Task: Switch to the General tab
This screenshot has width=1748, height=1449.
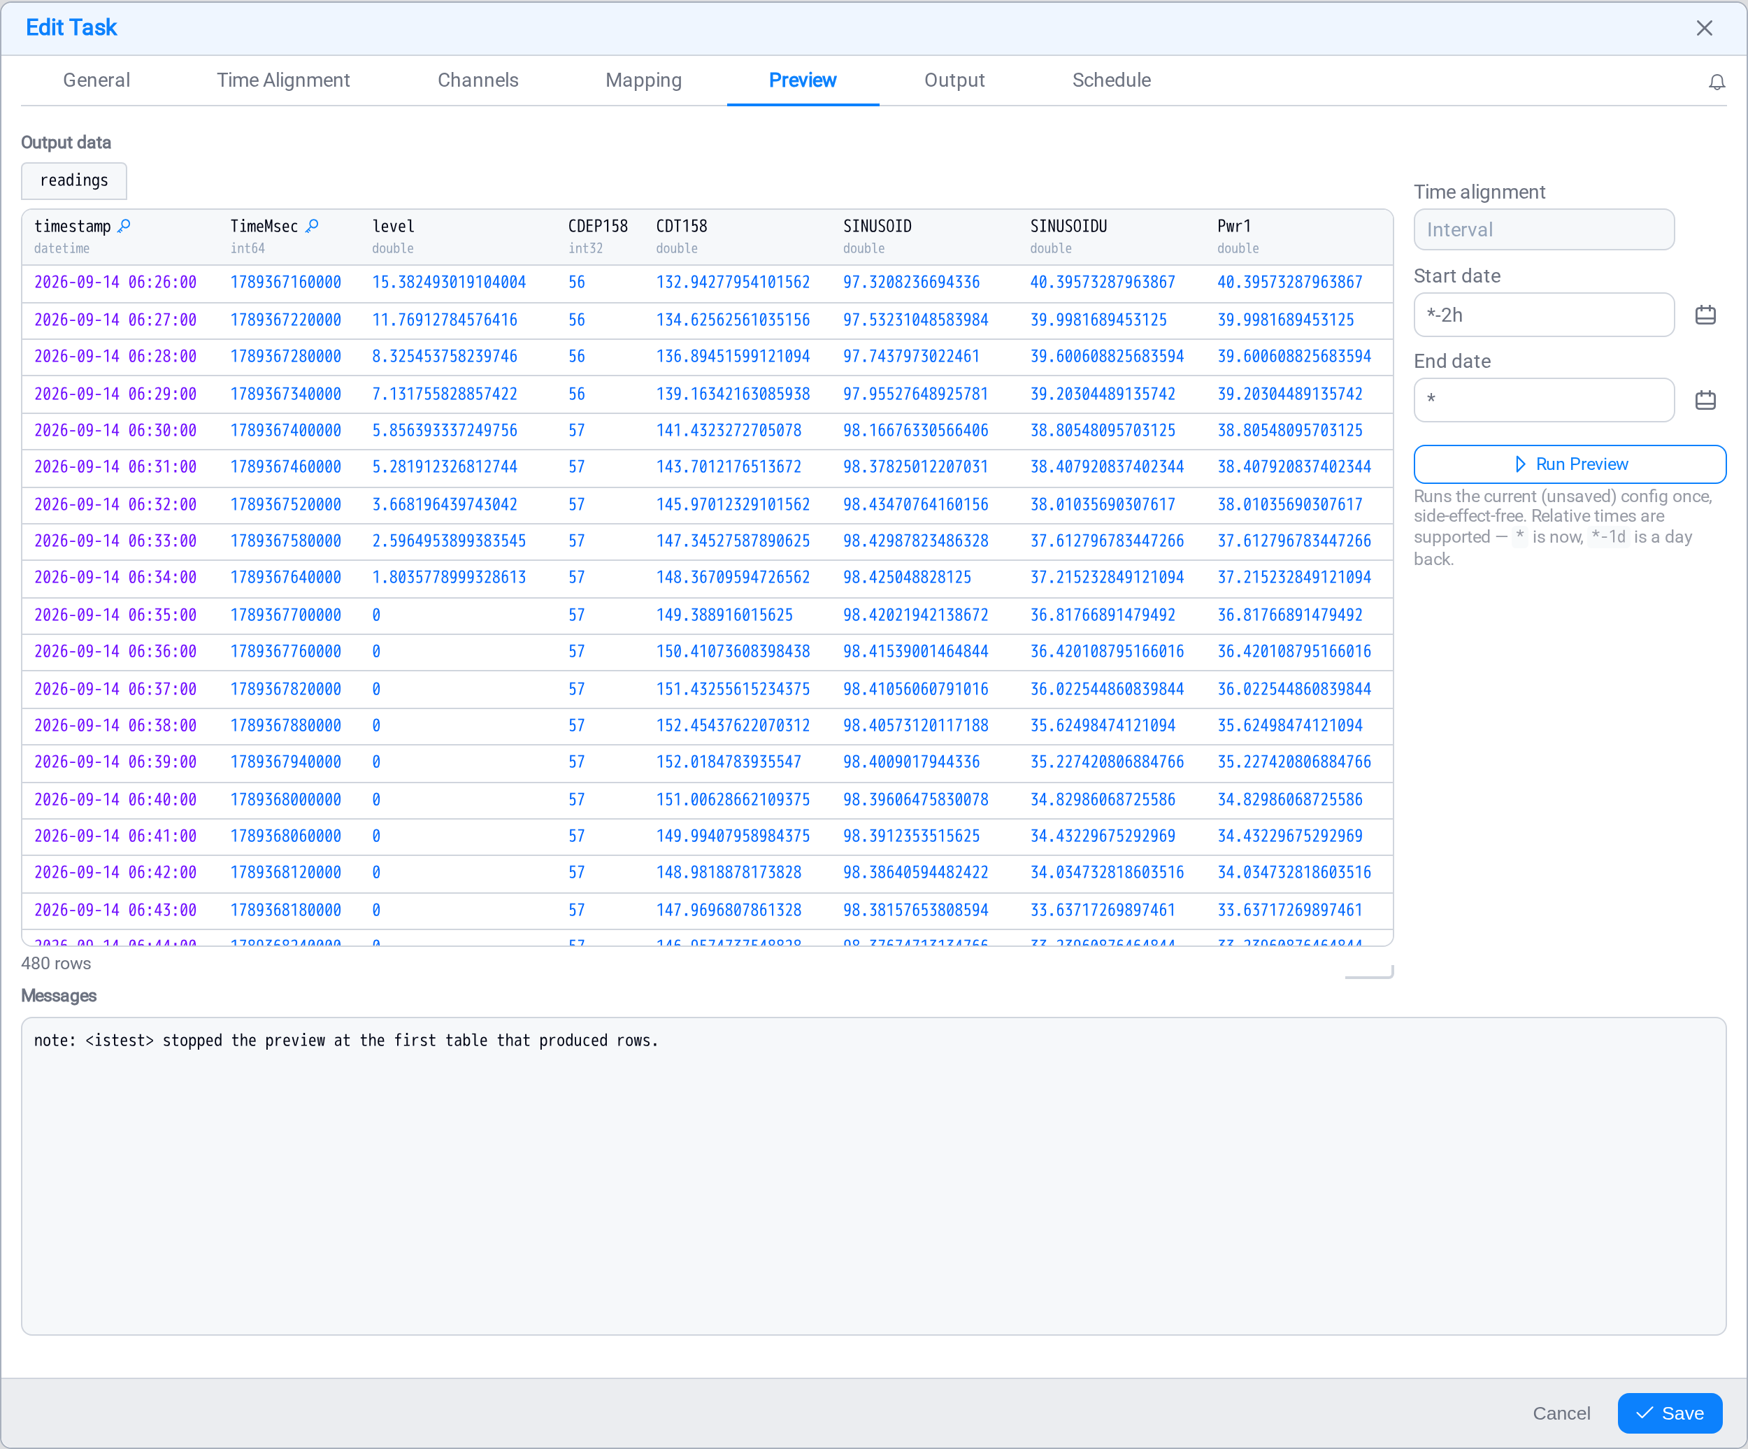Action: point(96,80)
